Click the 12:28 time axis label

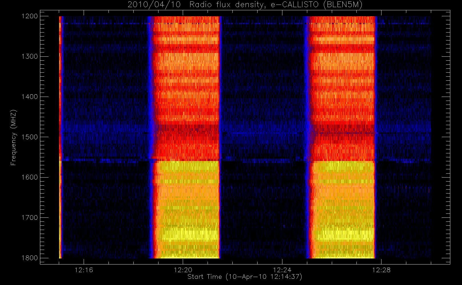pyautogui.click(x=381, y=270)
